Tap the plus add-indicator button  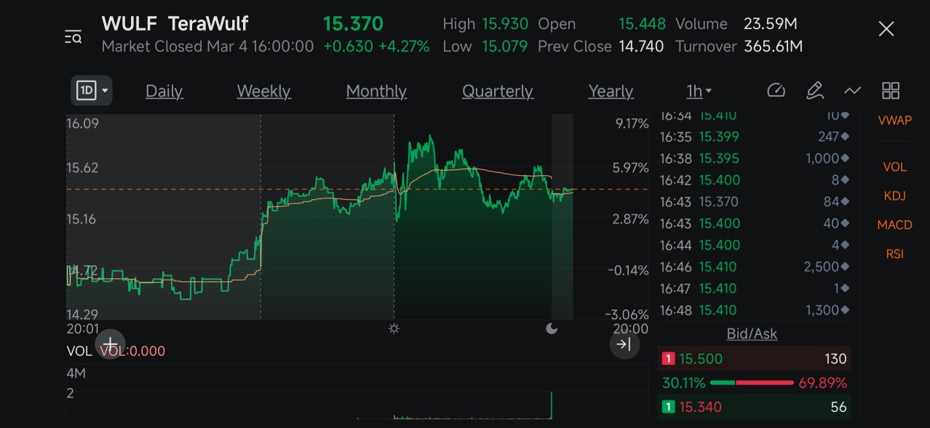pyautogui.click(x=110, y=344)
